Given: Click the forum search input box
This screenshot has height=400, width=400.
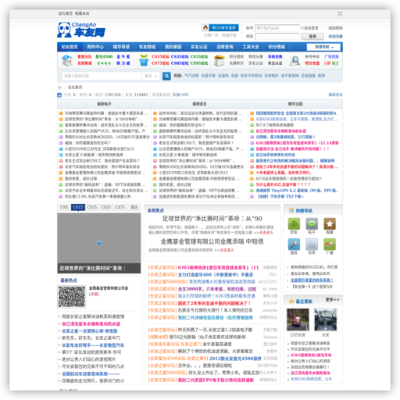Looking at the screenshot, I should point(102,76).
